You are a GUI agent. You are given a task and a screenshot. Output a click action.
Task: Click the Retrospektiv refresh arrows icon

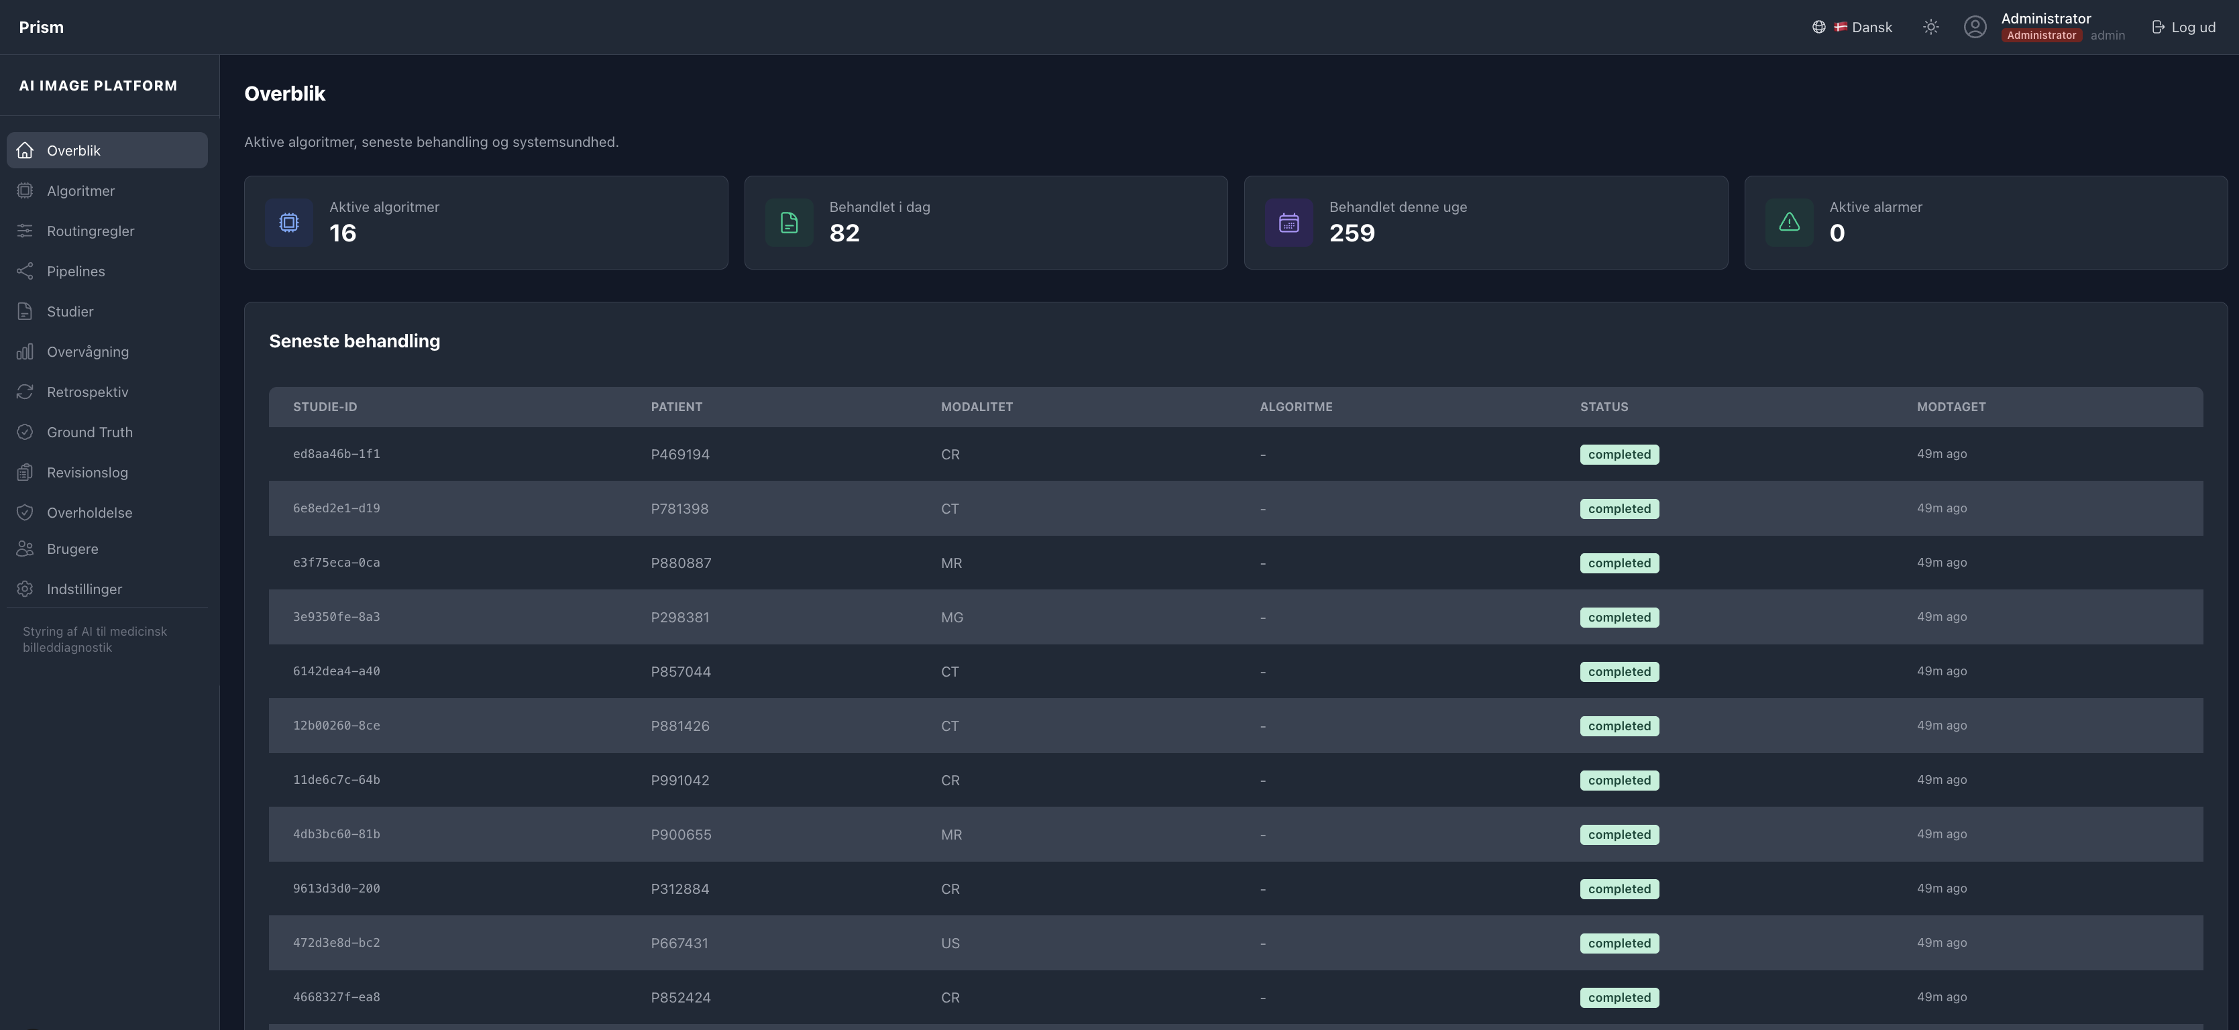[24, 392]
